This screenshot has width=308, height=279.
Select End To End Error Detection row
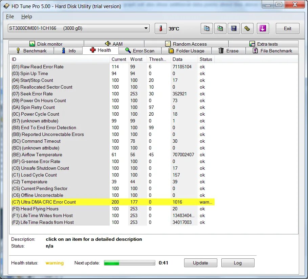click(113, 128)
